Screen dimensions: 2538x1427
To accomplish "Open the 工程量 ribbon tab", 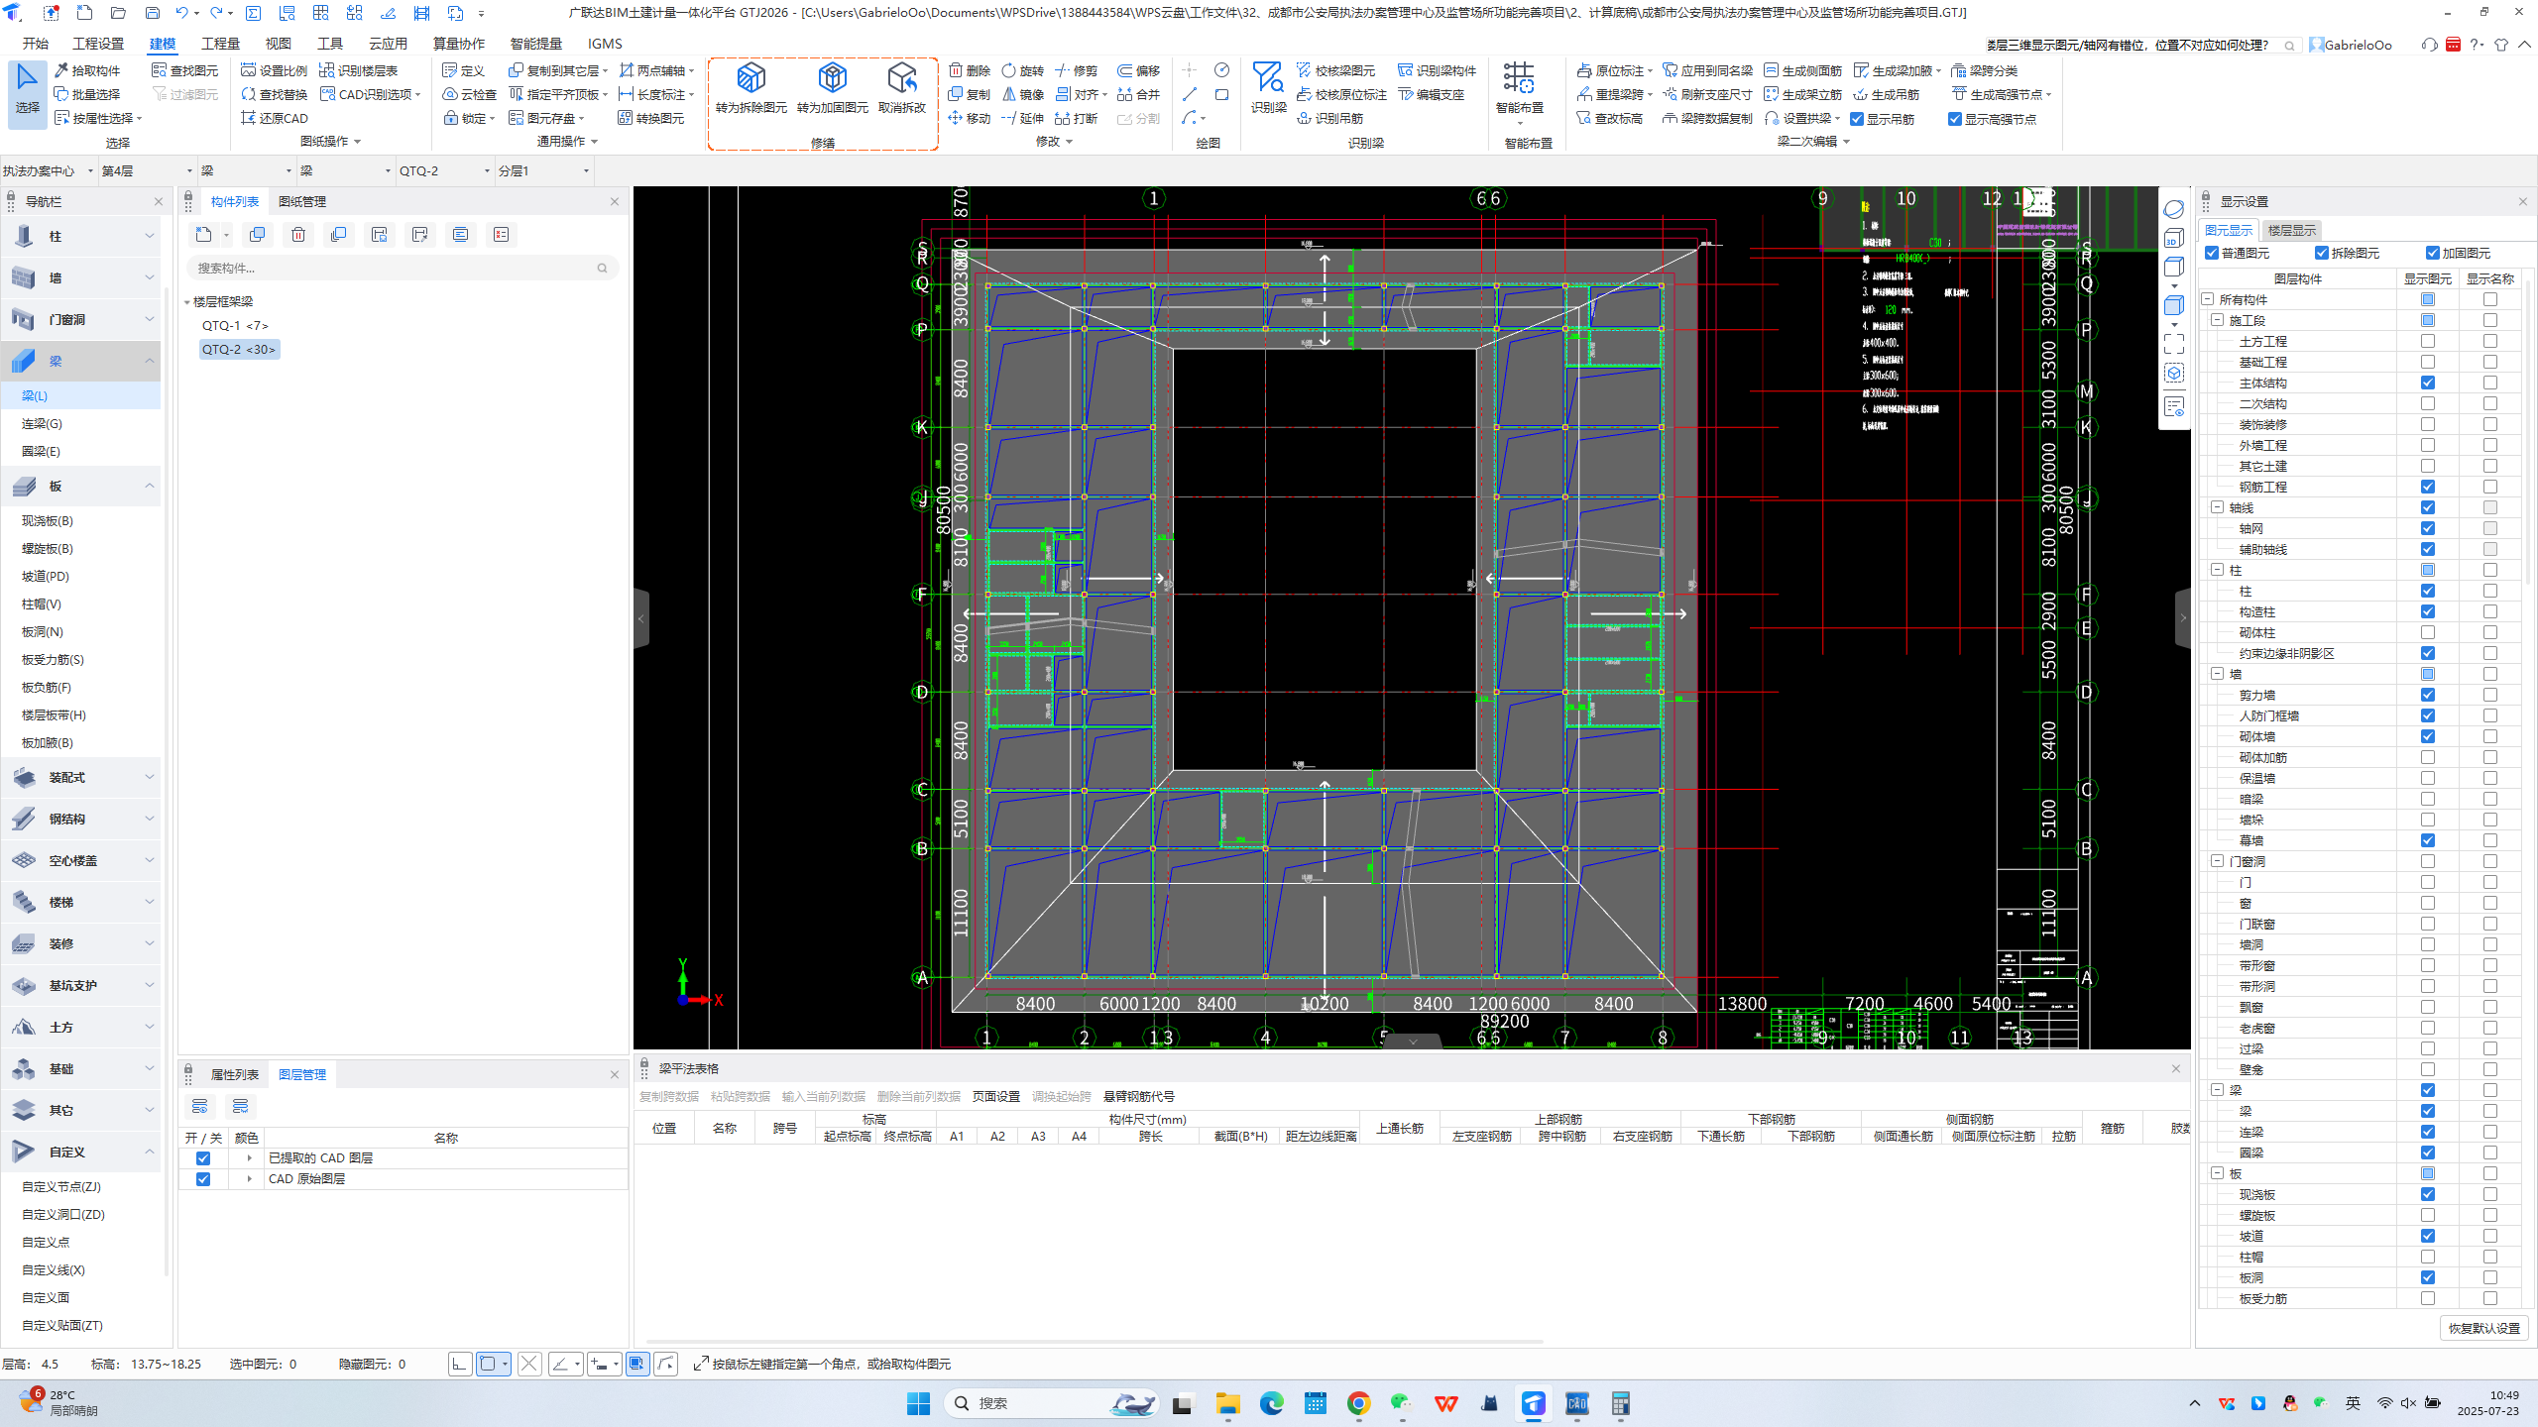I will (220, 44).
